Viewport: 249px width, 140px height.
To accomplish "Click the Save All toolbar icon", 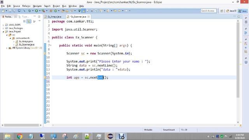I will pos(14,11).
